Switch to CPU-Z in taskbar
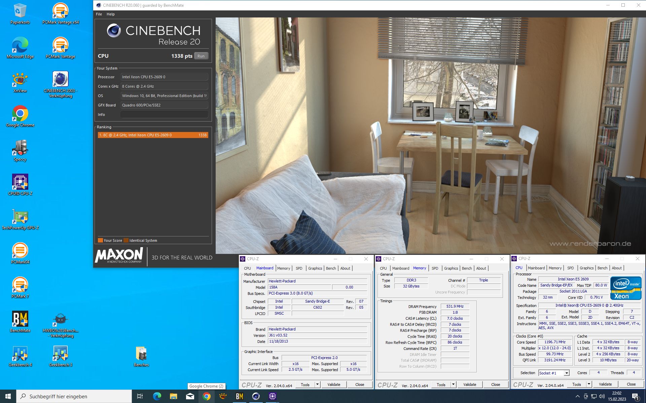The height and width of the screenshot is (403, 646). point(272,396)
